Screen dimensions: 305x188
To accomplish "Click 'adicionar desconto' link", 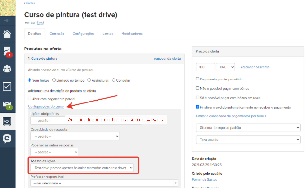I will (x=255, y=67).
